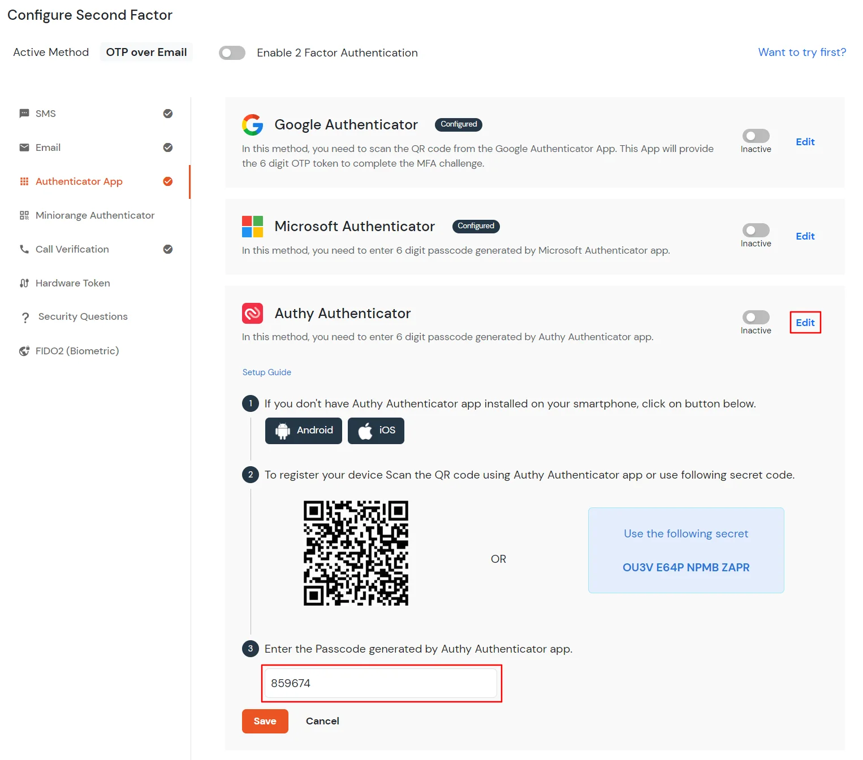Image resolution: width=863 pixels, height=760 pixels.
Task: Open the FIDO2 (Biometric) fingerprint icon
Action: [x=24, y=351]
